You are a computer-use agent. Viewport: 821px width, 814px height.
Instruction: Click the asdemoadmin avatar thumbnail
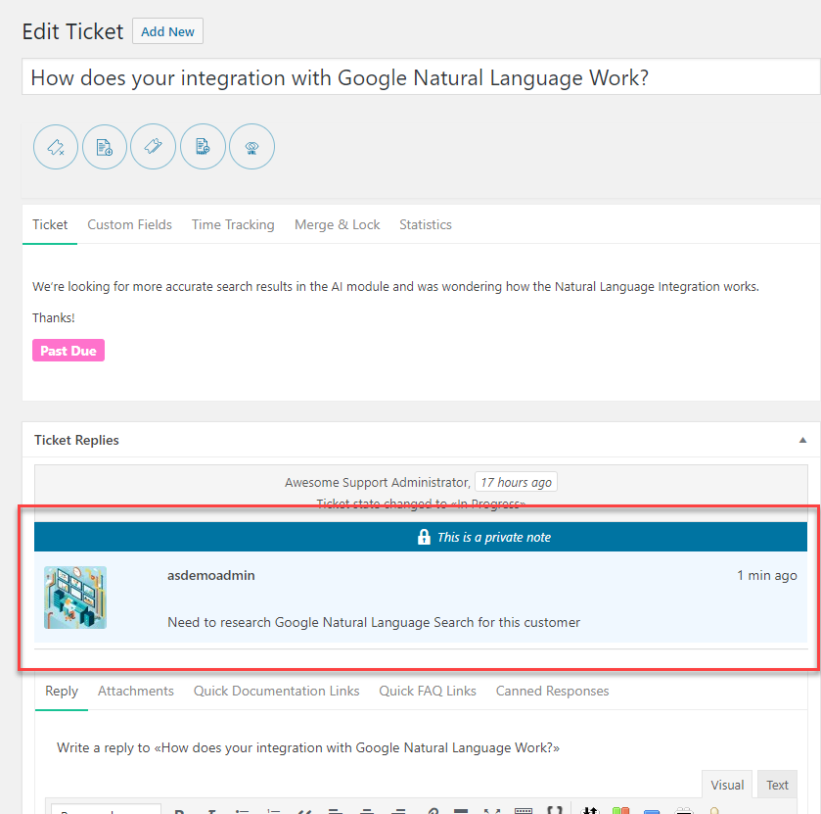[75, 598]
